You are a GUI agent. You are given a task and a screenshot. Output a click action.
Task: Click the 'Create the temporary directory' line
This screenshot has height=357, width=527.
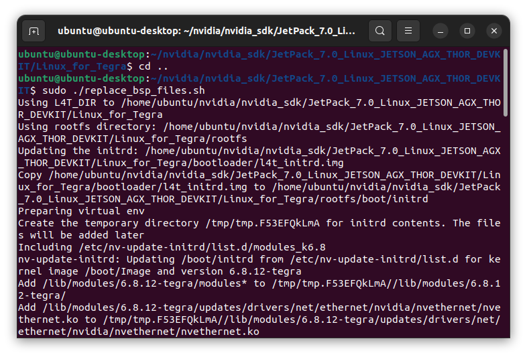pos(259,223)
